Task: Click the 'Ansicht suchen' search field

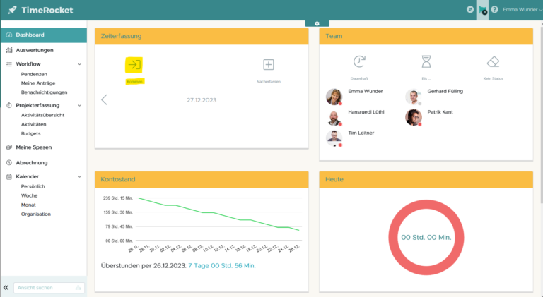Action: [44, 288]
